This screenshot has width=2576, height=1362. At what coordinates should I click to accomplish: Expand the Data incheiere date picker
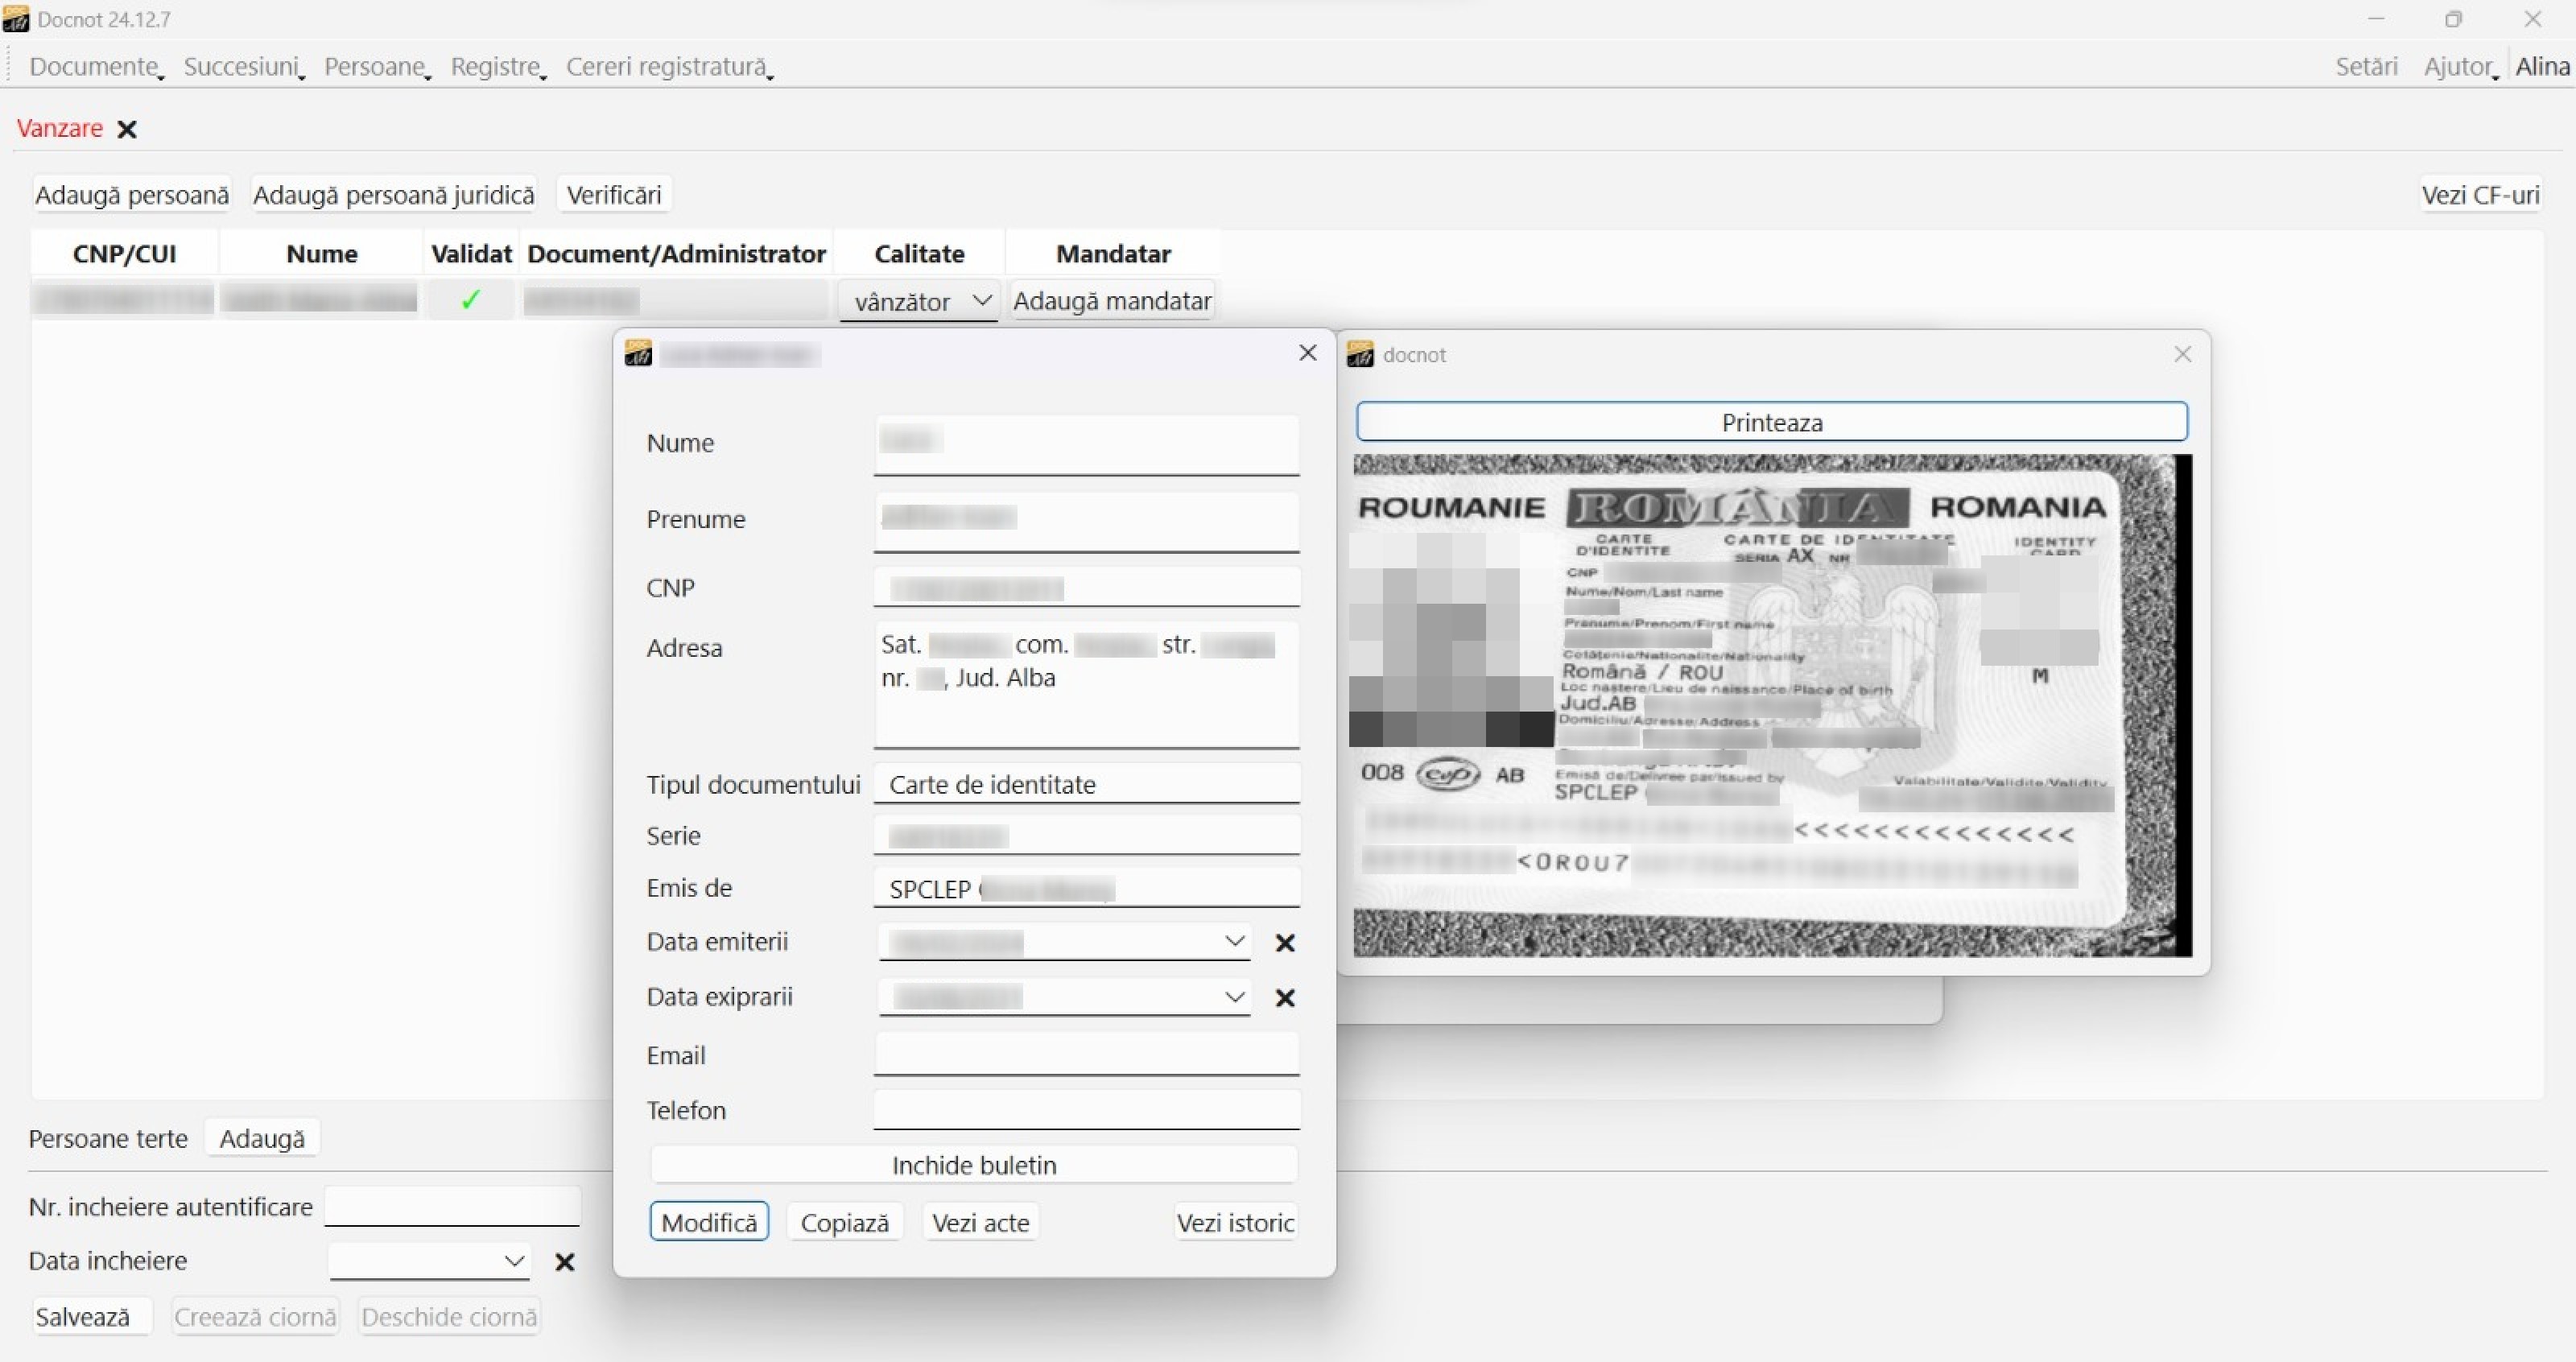pyautogui.click(x=514, y=1261)
